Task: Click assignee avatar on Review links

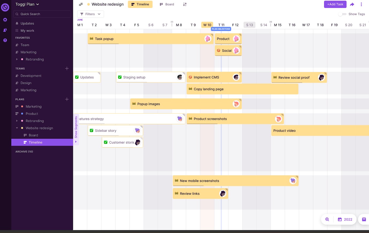Action: [222, 193]
